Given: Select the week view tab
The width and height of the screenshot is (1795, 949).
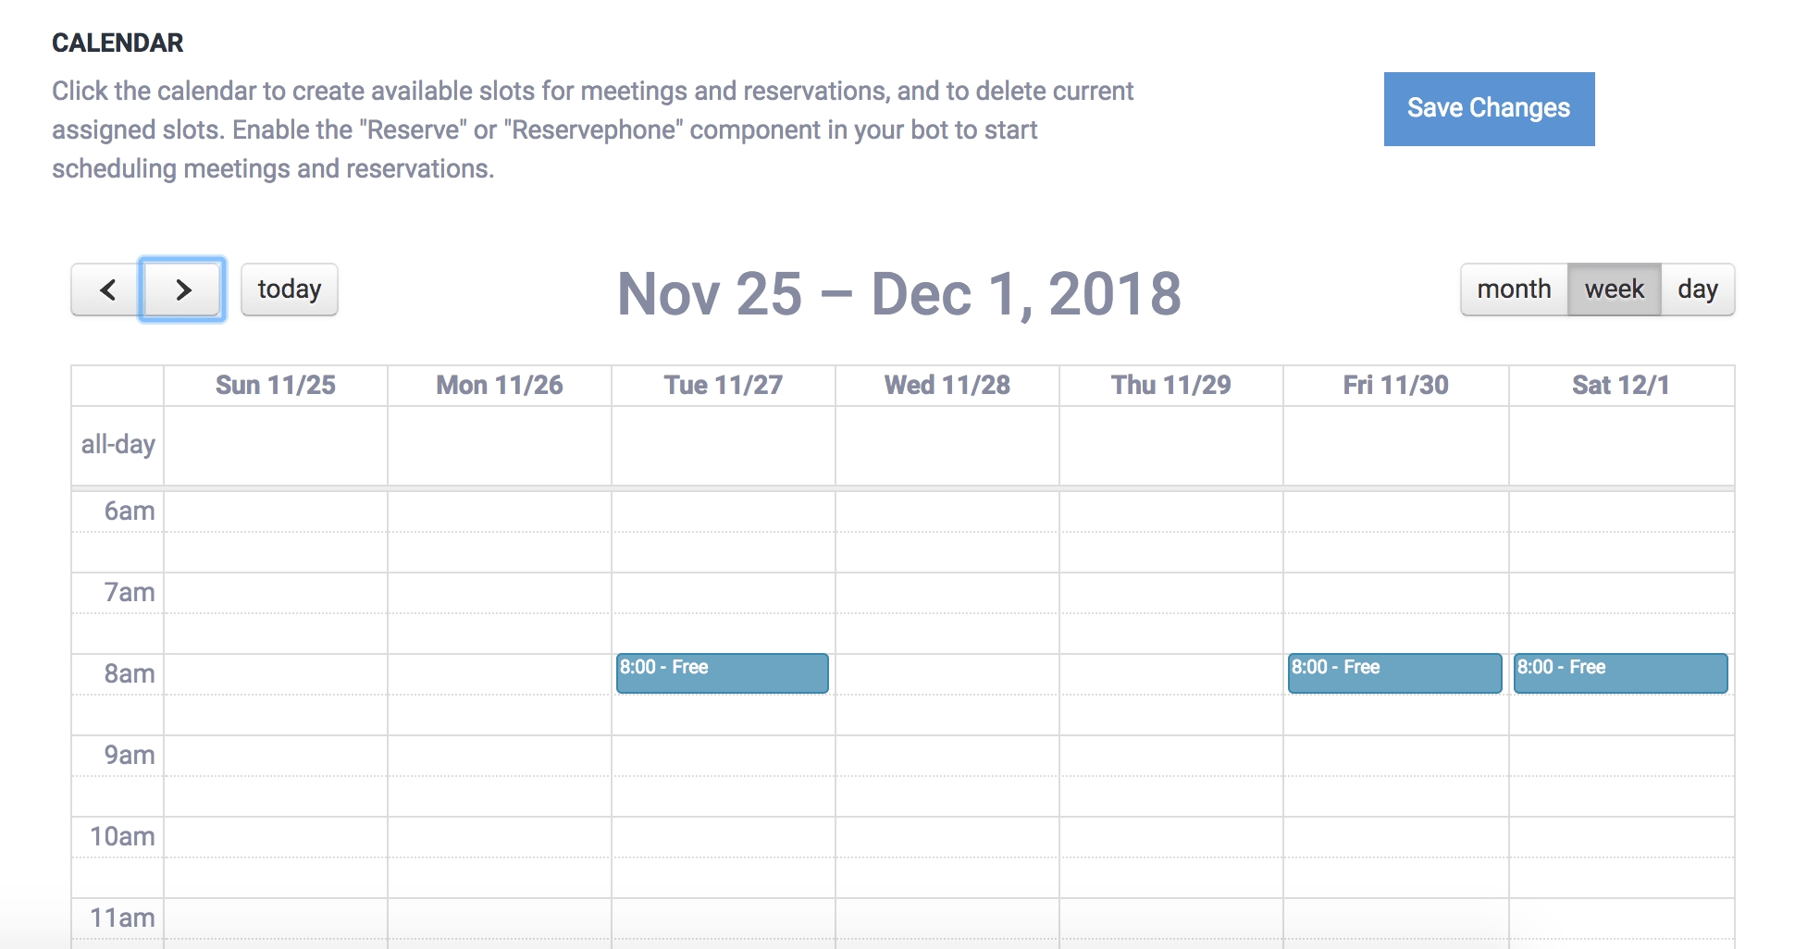Looking at the screenshot, I should (1615, 290).
